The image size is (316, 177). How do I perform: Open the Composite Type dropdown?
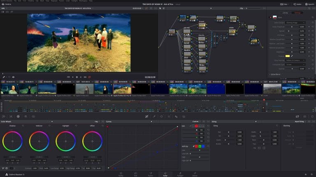click(295, 64)
